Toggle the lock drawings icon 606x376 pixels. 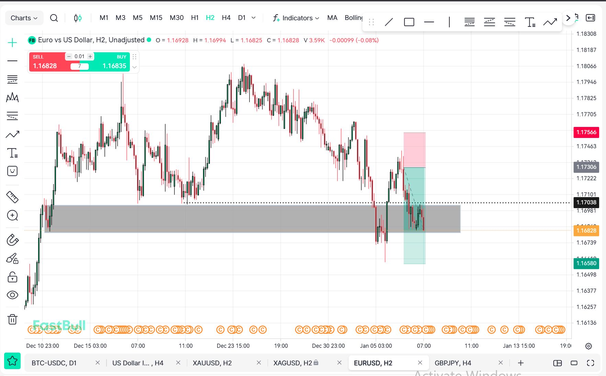[12, 277]
